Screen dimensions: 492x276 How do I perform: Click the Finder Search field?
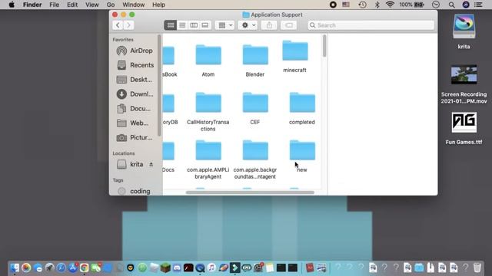click(371, 25)
